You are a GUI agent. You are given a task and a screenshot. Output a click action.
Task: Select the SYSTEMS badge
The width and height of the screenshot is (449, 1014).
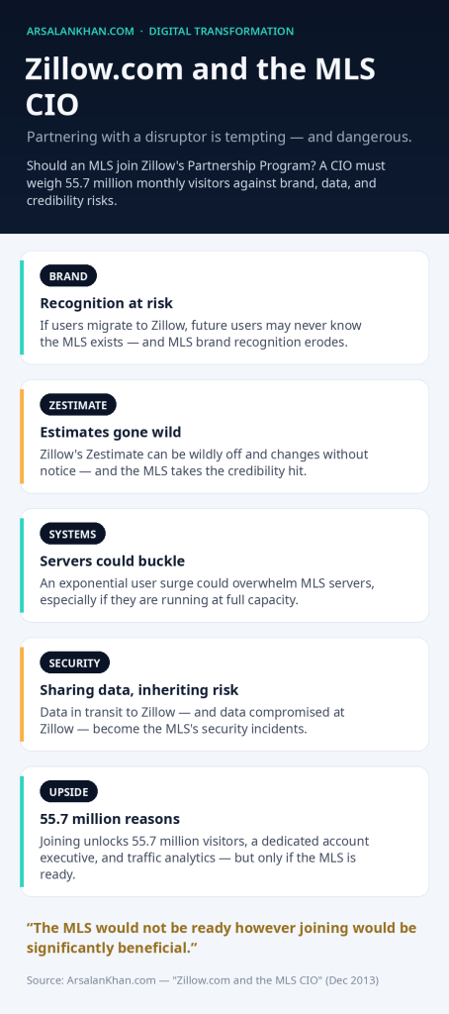click(x=72, y=534)
